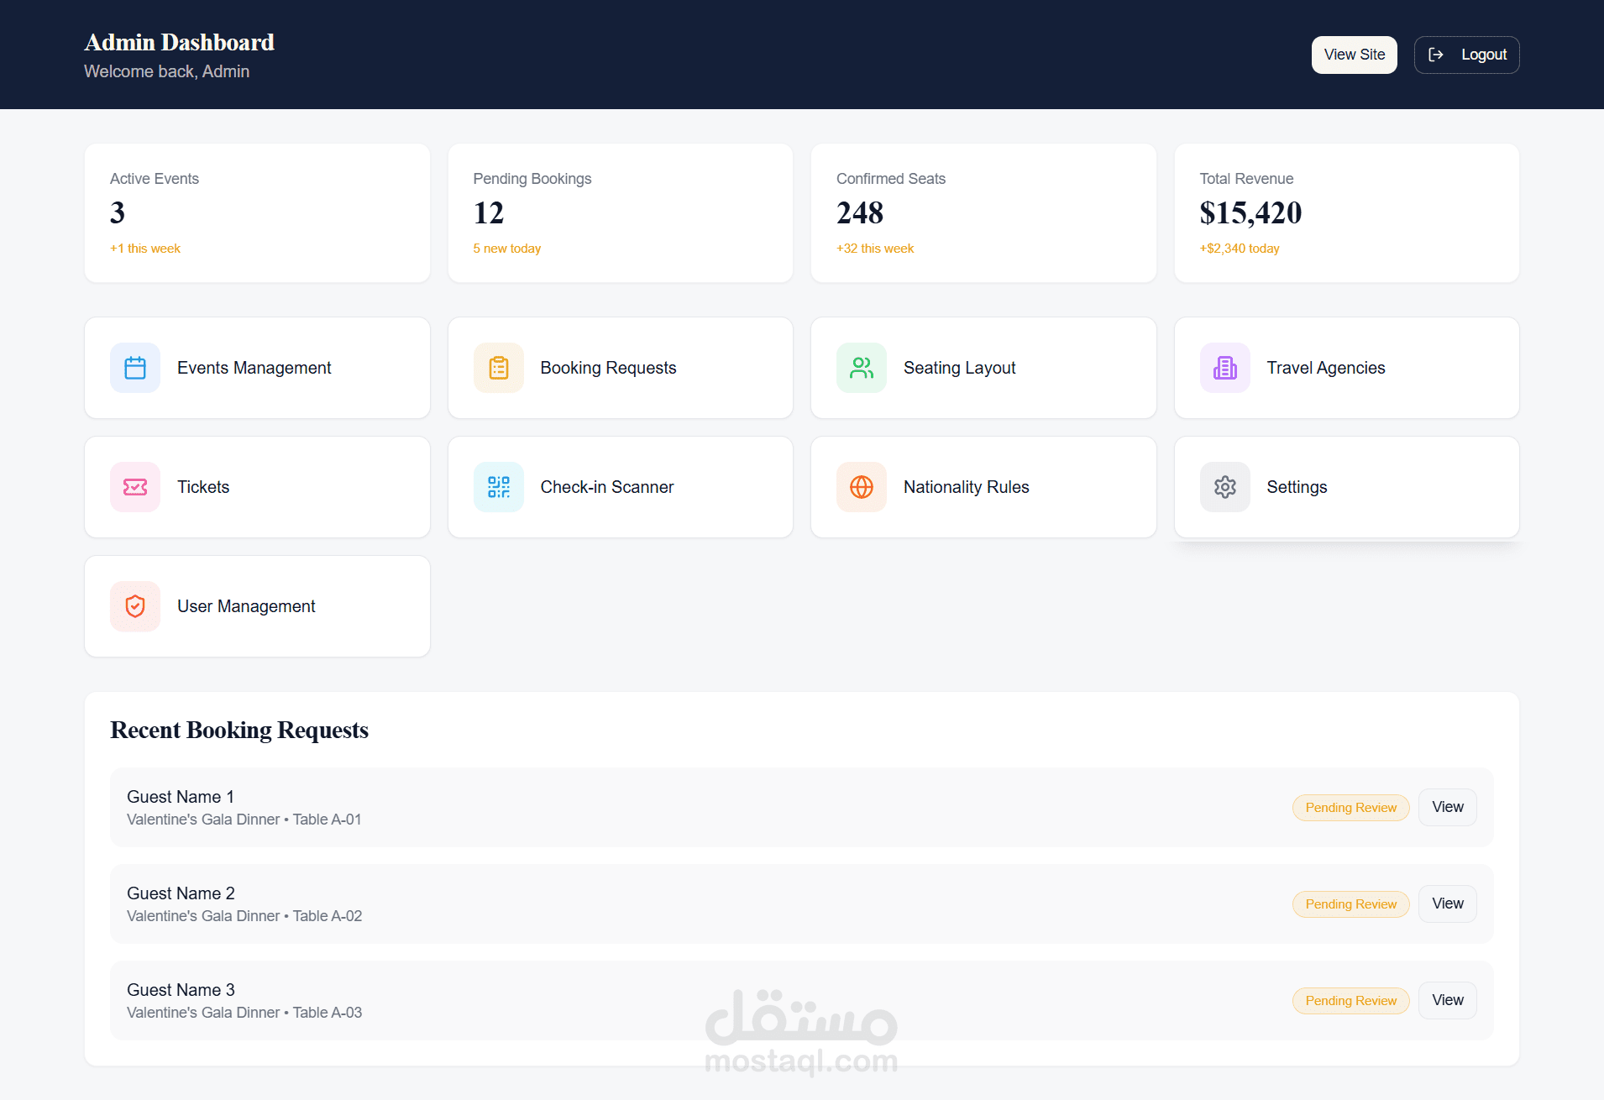View Guest Name 1 booking request

(x=1448, y=807)
